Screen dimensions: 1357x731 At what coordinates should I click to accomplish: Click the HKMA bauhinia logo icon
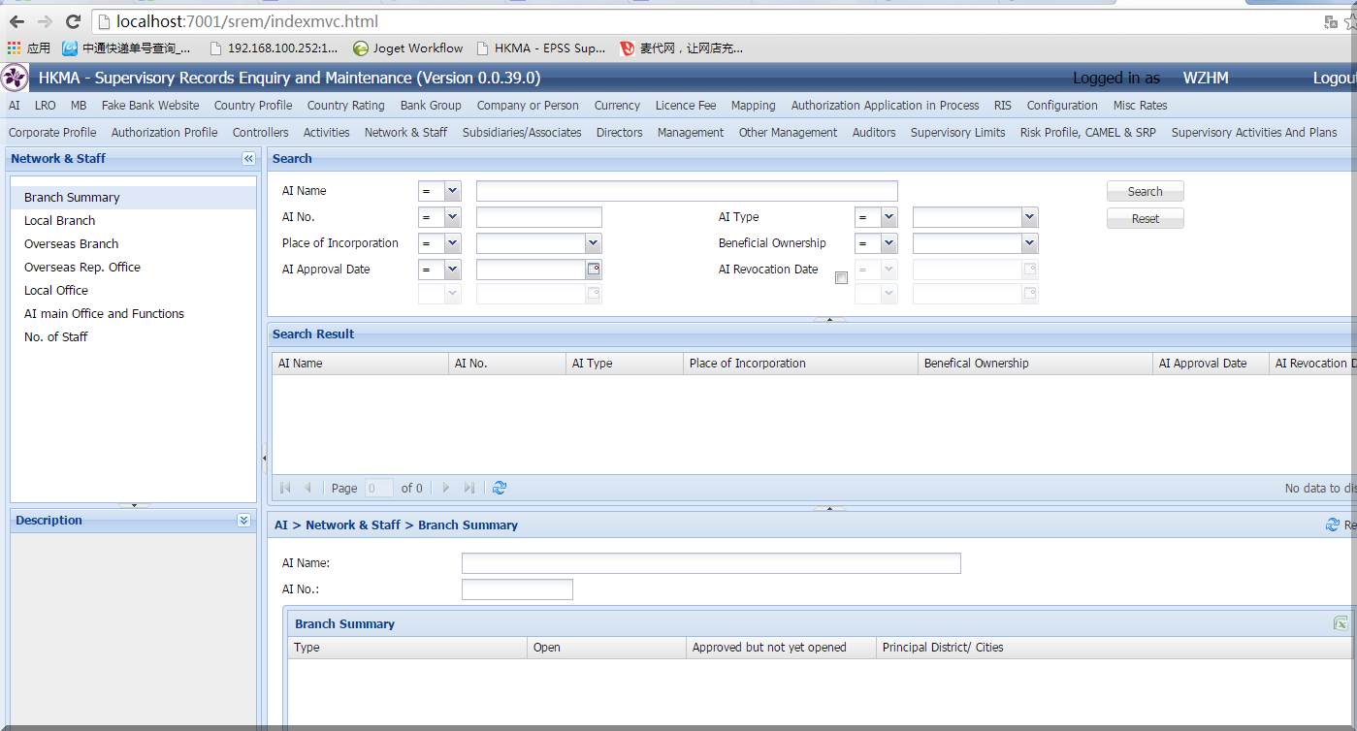pyautogui.click(x=15, y=78)
